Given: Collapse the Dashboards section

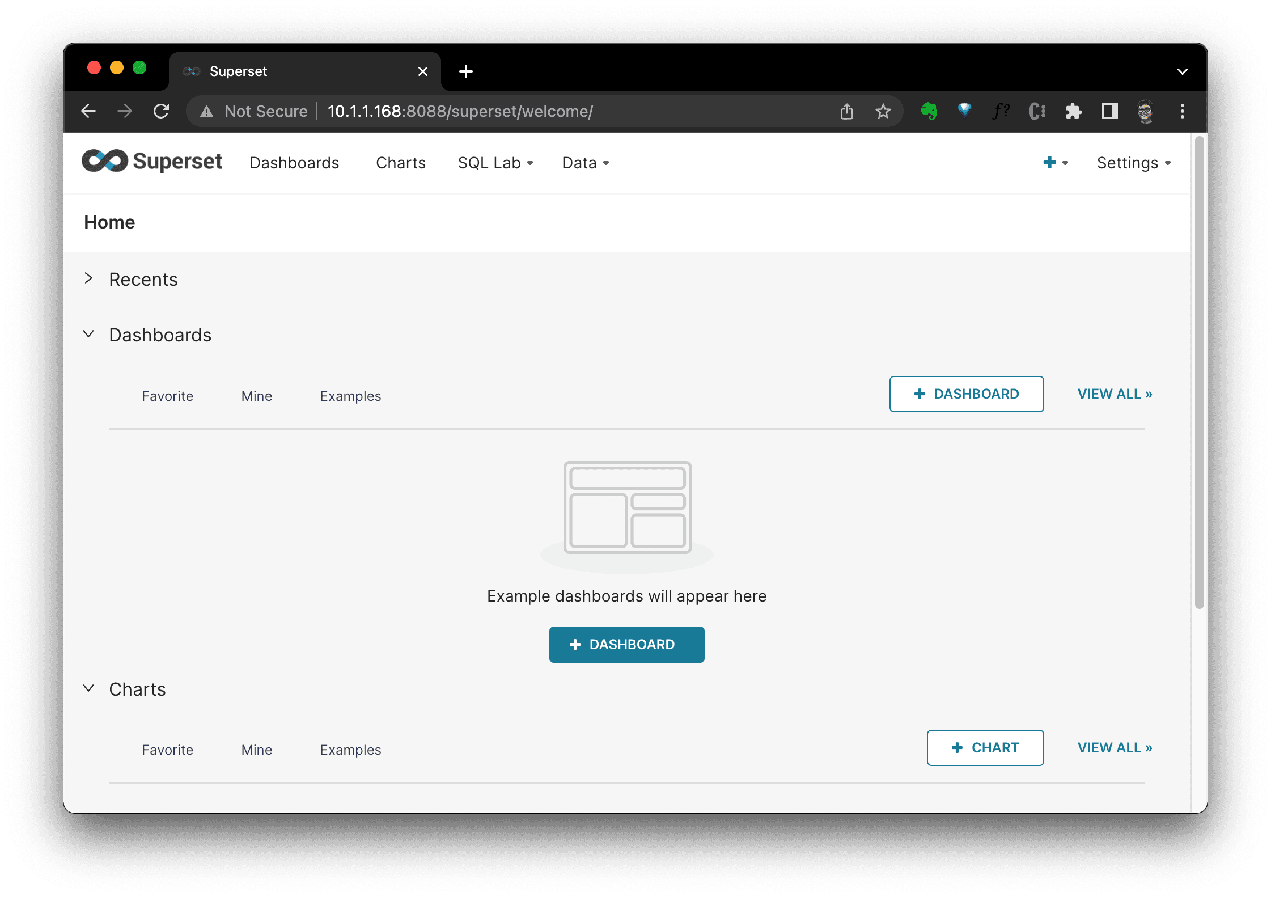Looking at the screenshot, I should click(x=89, y=334).
